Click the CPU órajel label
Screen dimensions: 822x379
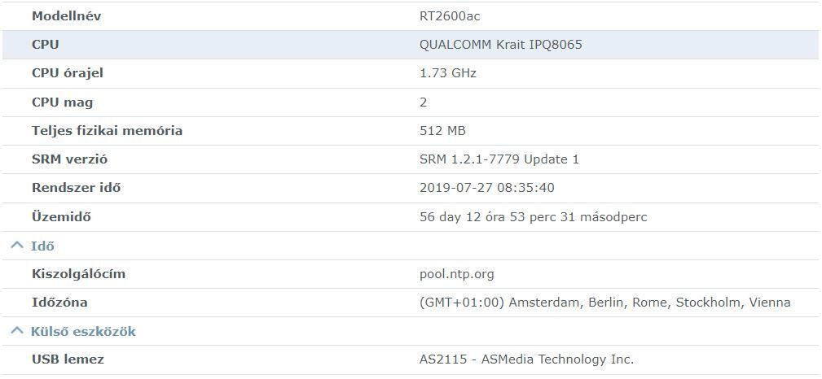(x=68, y=73)
